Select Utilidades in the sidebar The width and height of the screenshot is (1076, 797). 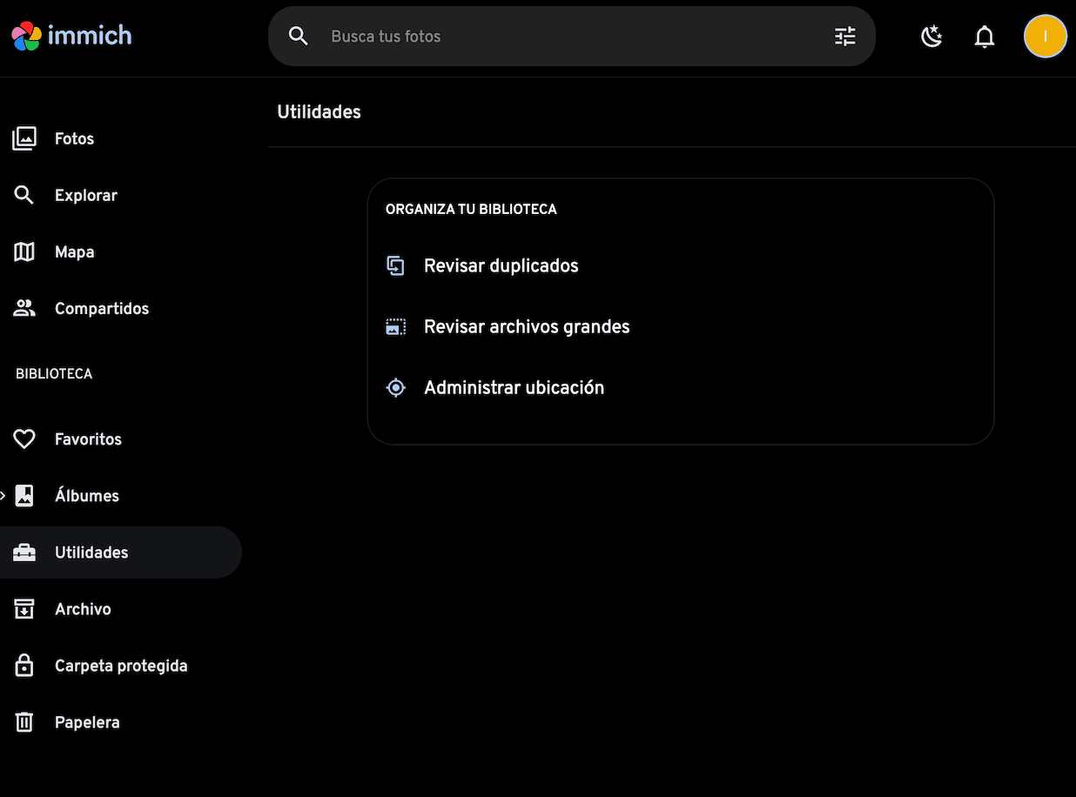[x=91, y=553]
